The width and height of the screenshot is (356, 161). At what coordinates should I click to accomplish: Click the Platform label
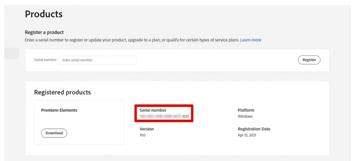coord(246,110)
